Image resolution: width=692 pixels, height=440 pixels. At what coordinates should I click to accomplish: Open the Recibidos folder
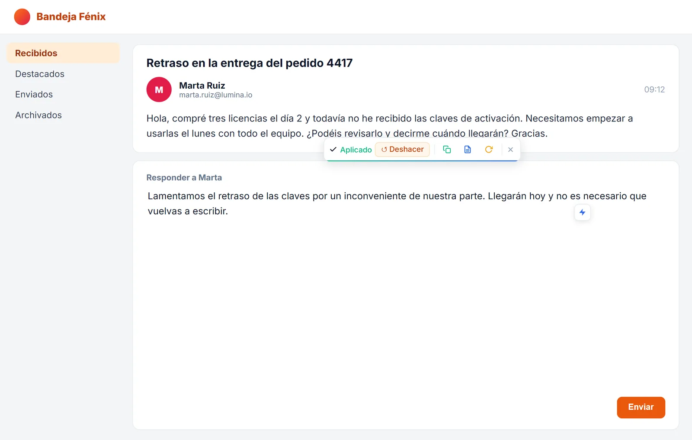click(x=63, y=53)
